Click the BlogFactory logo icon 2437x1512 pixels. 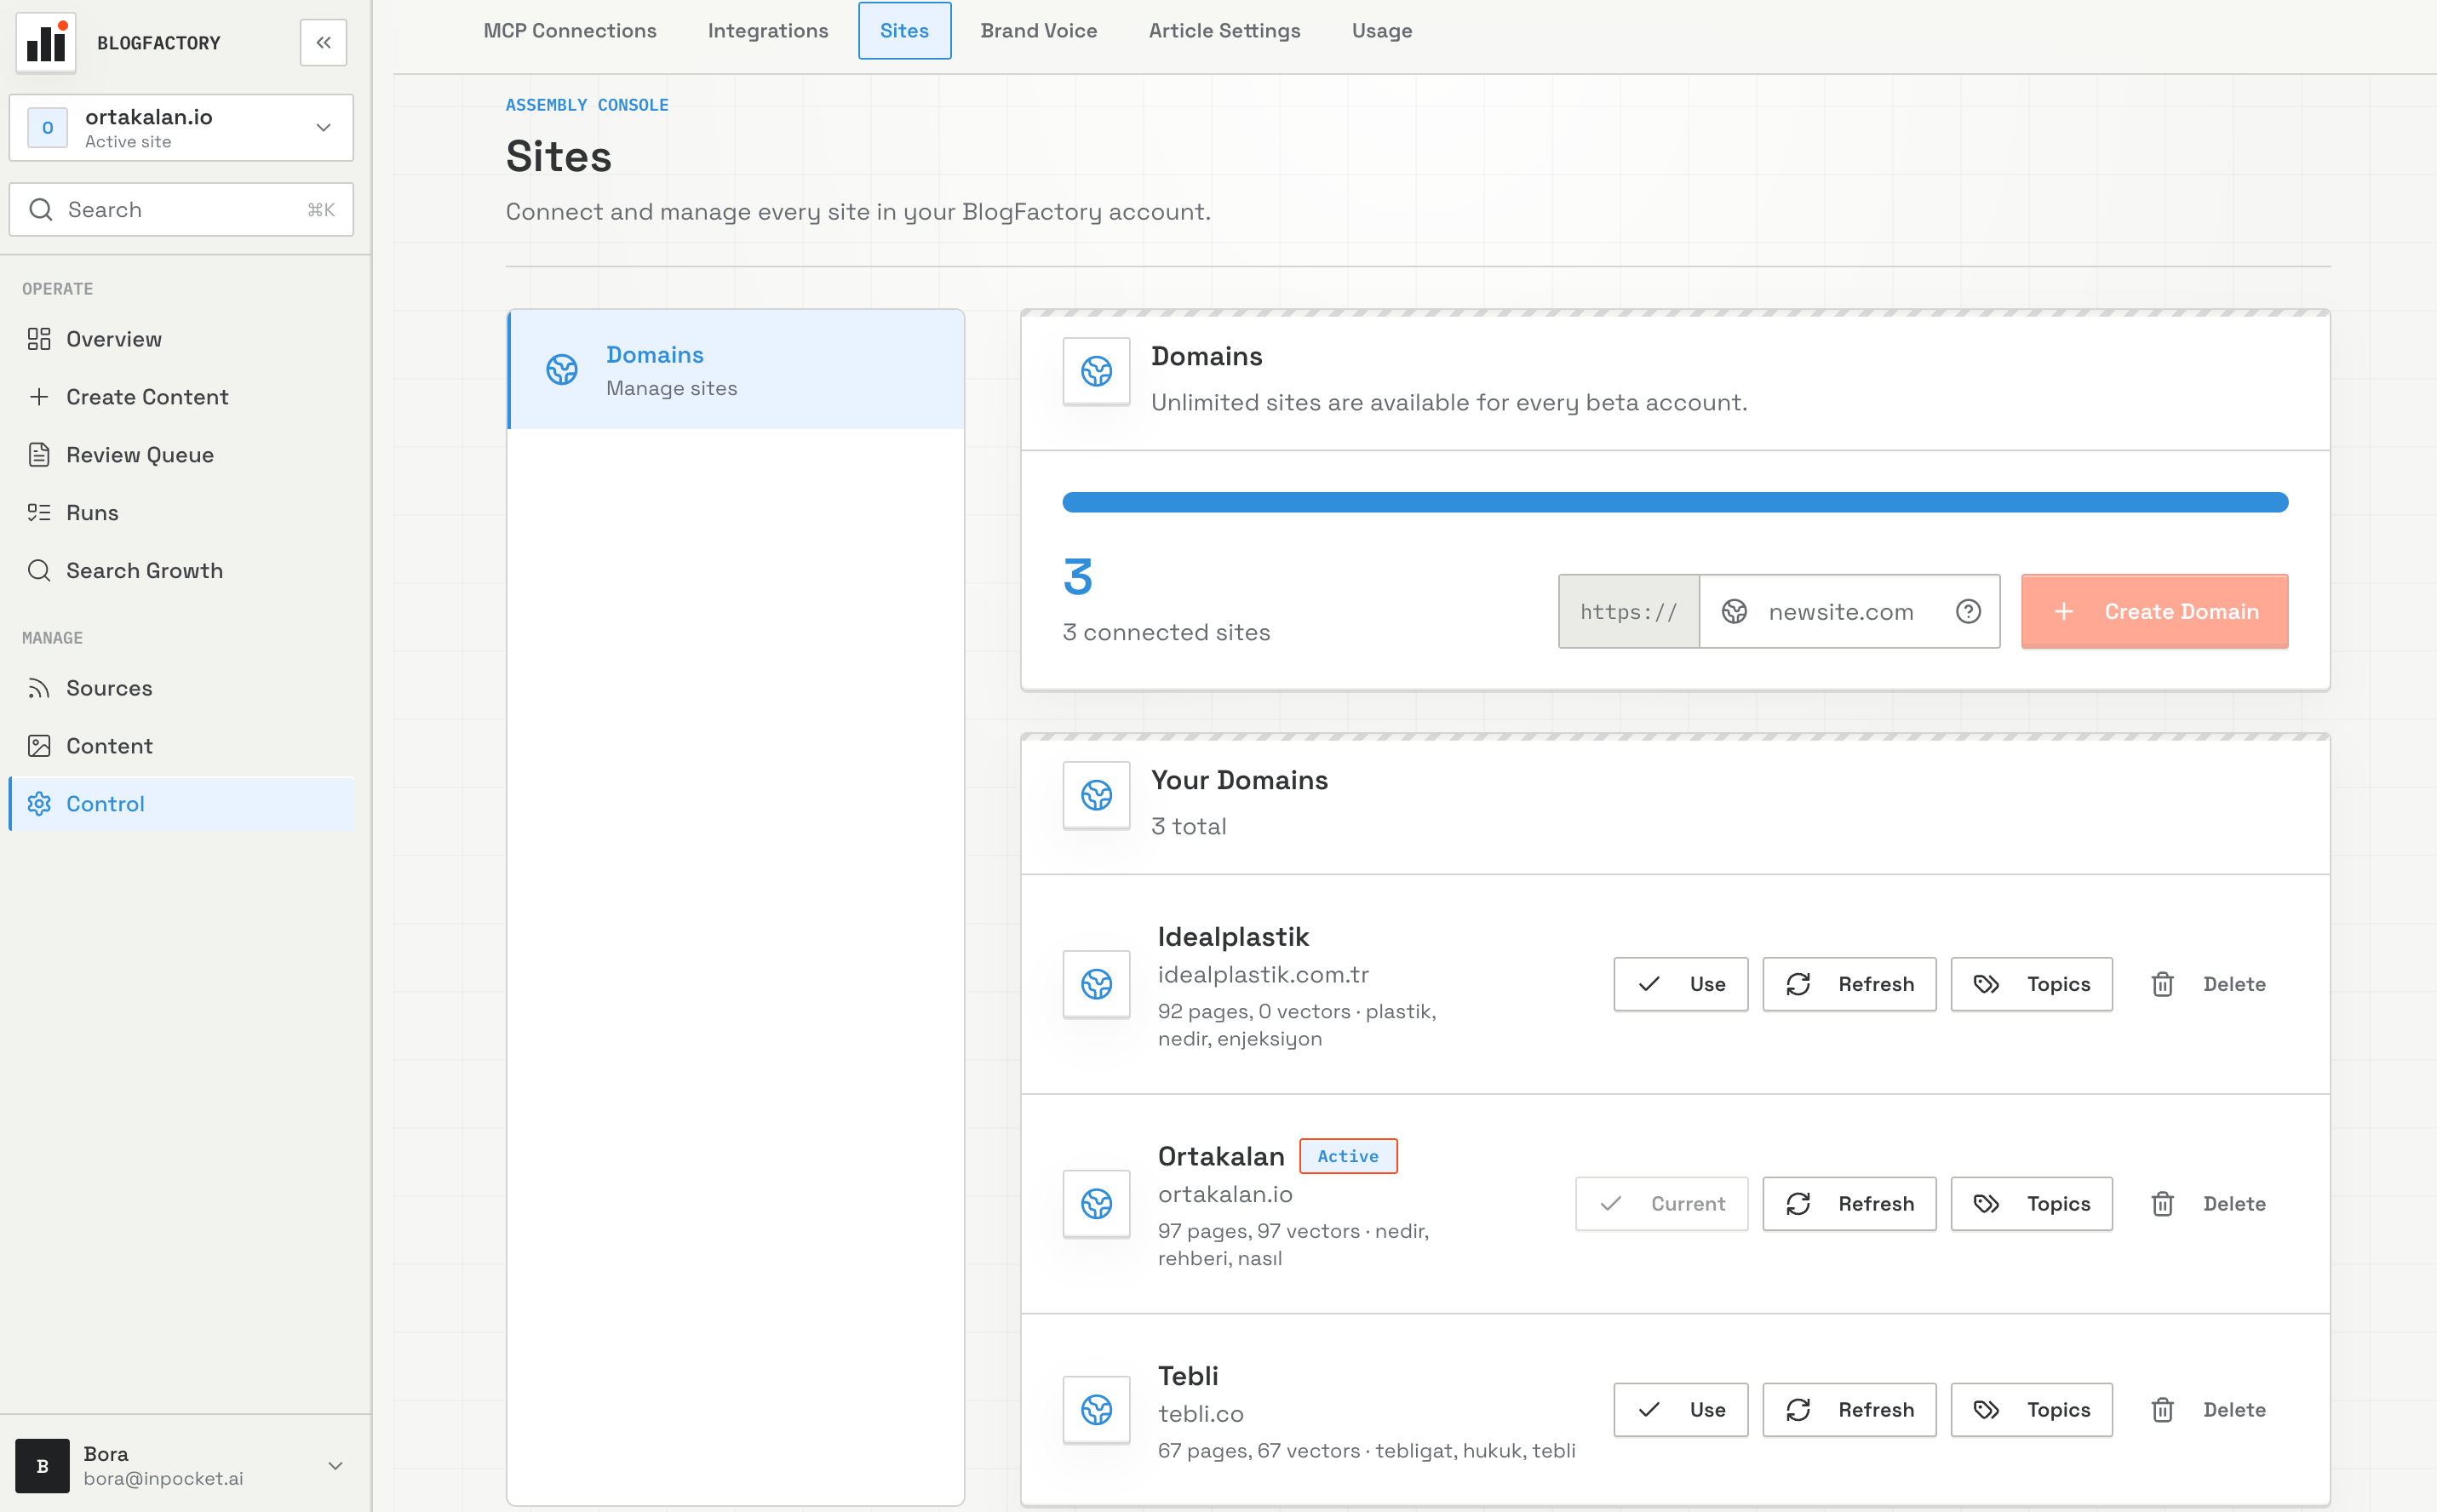pyautogui.click(x=46, y=43)
